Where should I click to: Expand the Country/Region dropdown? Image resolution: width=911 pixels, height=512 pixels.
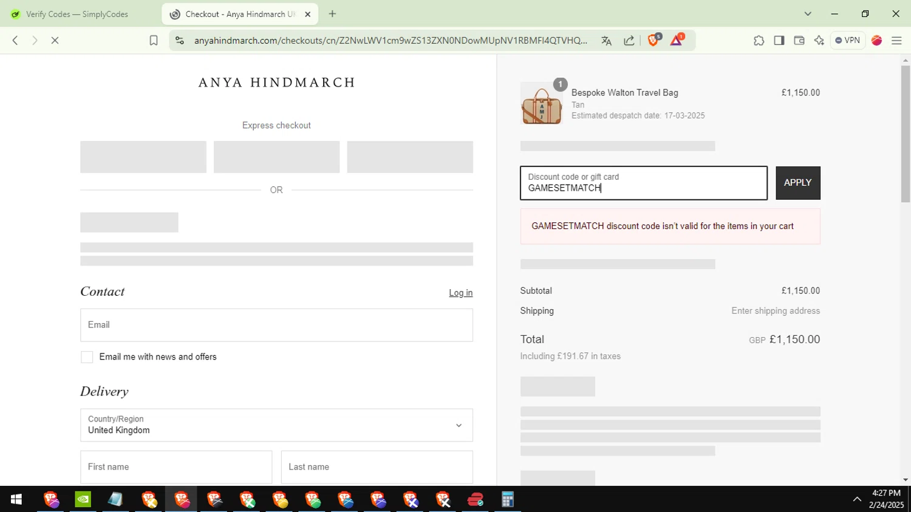point(276,425)
